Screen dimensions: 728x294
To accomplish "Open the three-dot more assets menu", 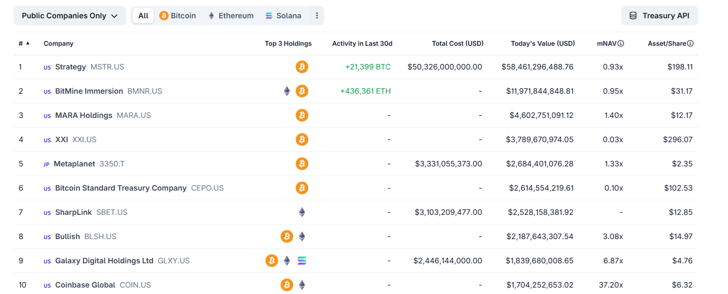I will tap(317, 16).
